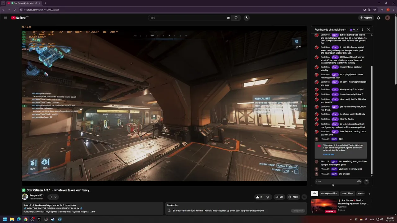Open YouTube notifications bell in header
Image resolution: width=397 pixels, height=223 pixels.
pyautogui.click(x=378, y=18)
